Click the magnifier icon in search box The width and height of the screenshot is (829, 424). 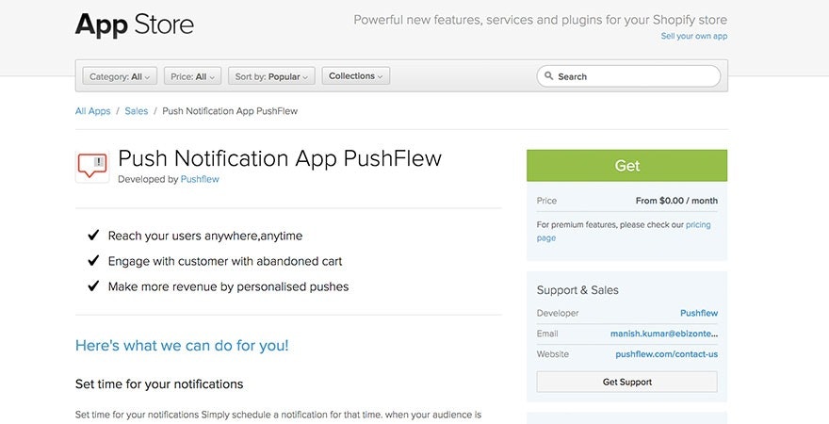[549, 77]
